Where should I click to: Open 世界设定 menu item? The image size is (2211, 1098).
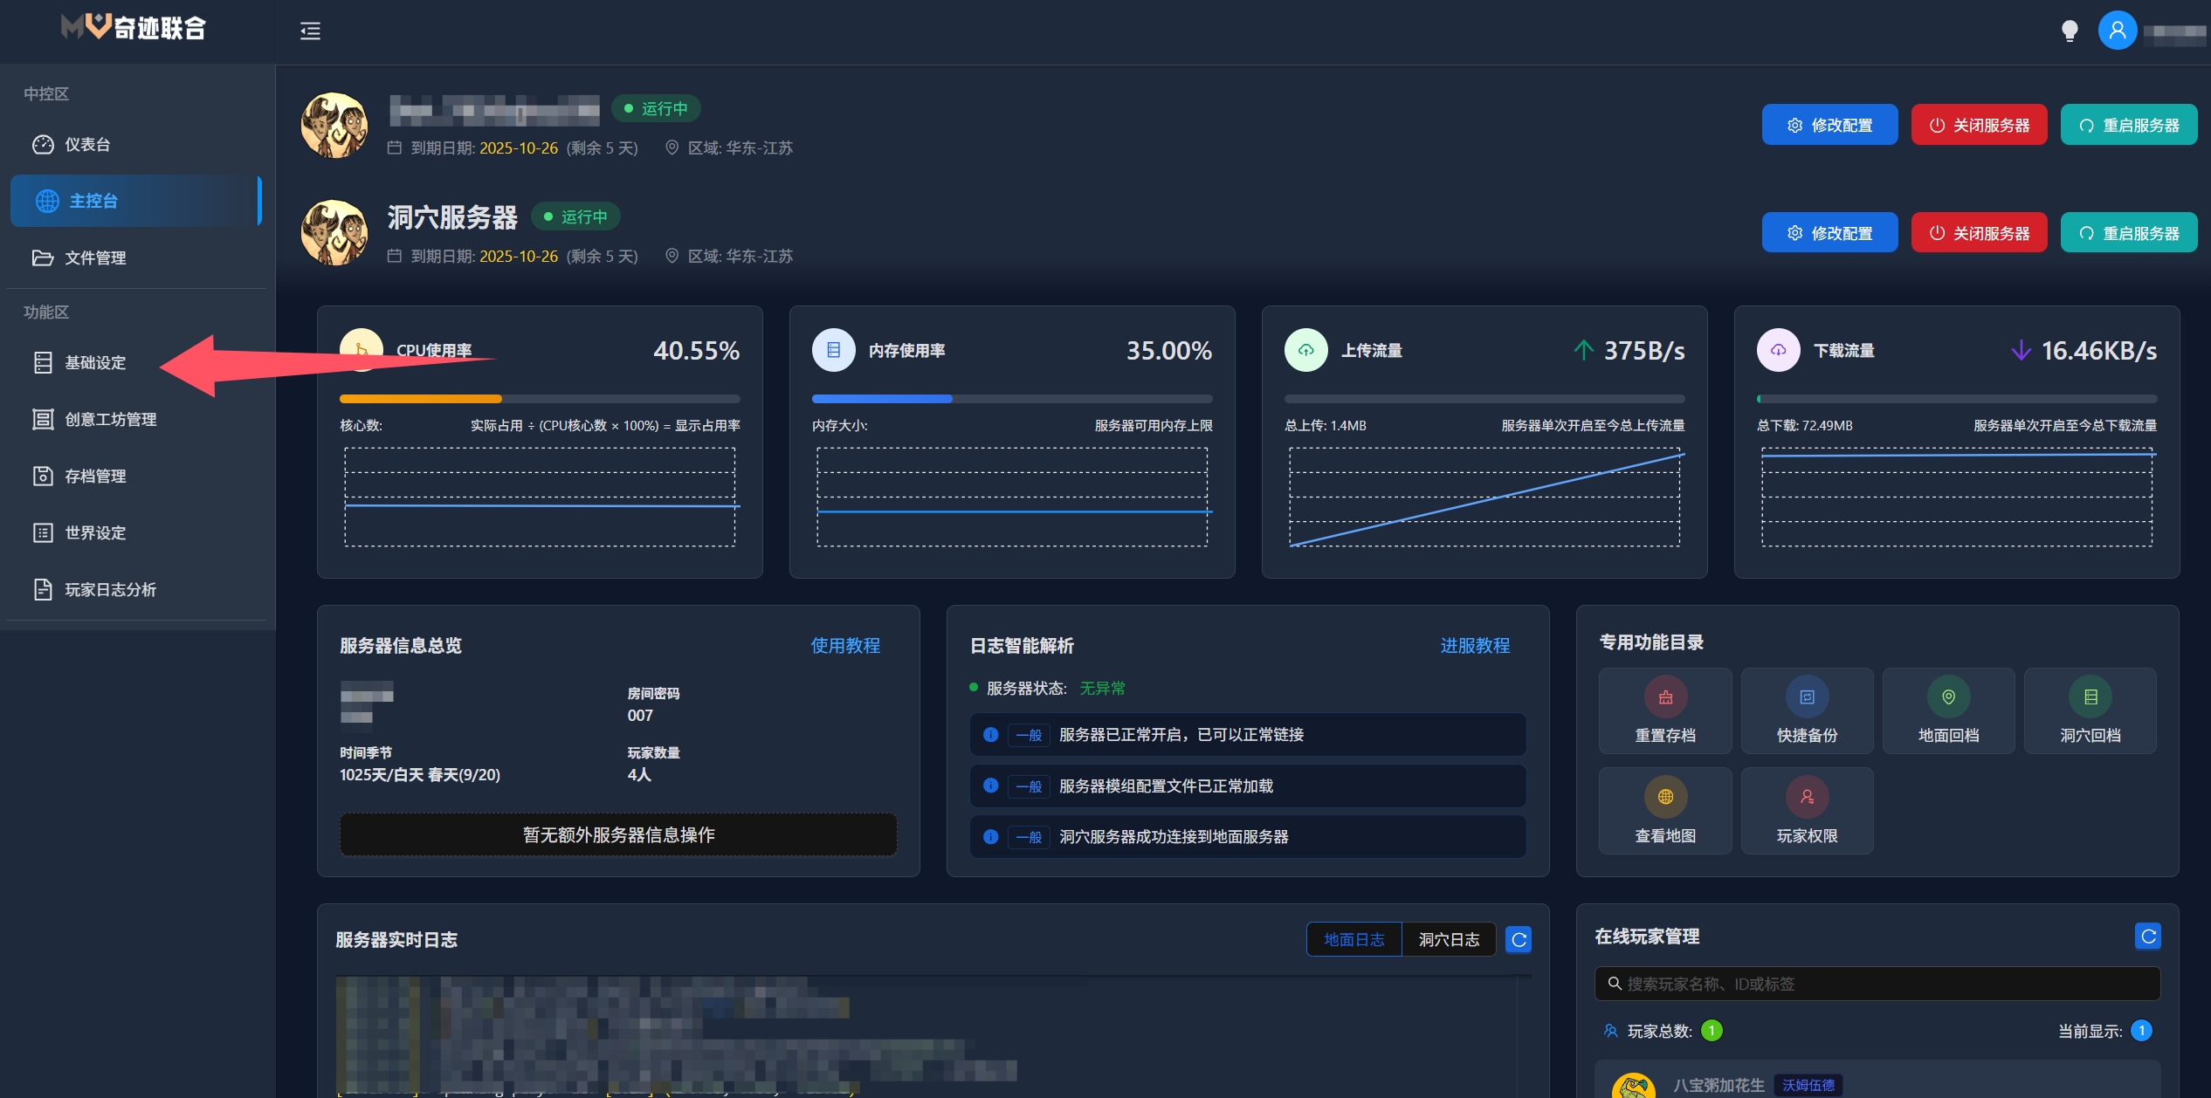(95, 533)
